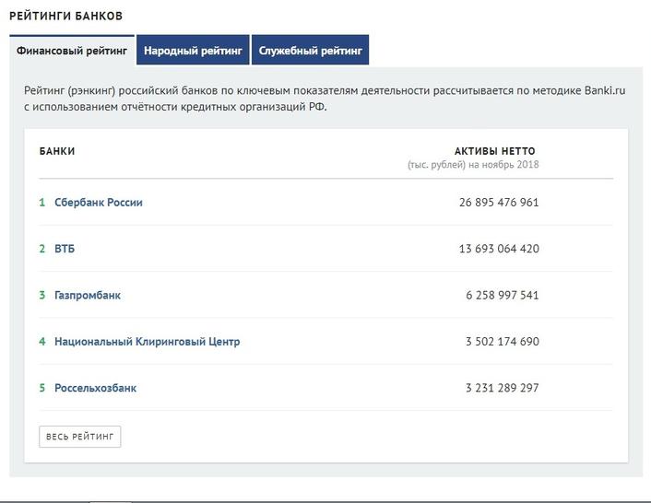Click the БАНКИ column header
The image size is (651, 503).
tap(57, 151)
